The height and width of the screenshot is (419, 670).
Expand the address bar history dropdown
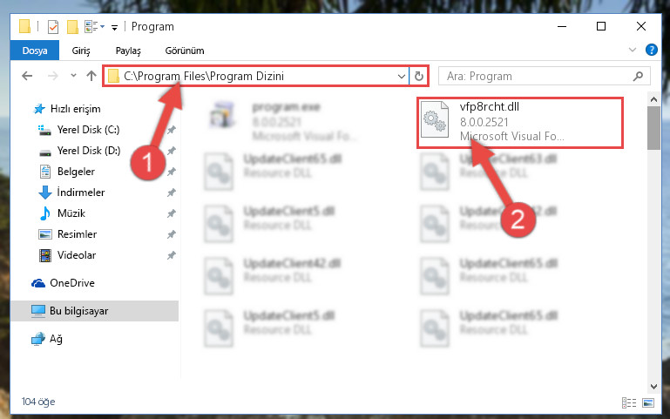pyautogui.click(x=402, y=77)
